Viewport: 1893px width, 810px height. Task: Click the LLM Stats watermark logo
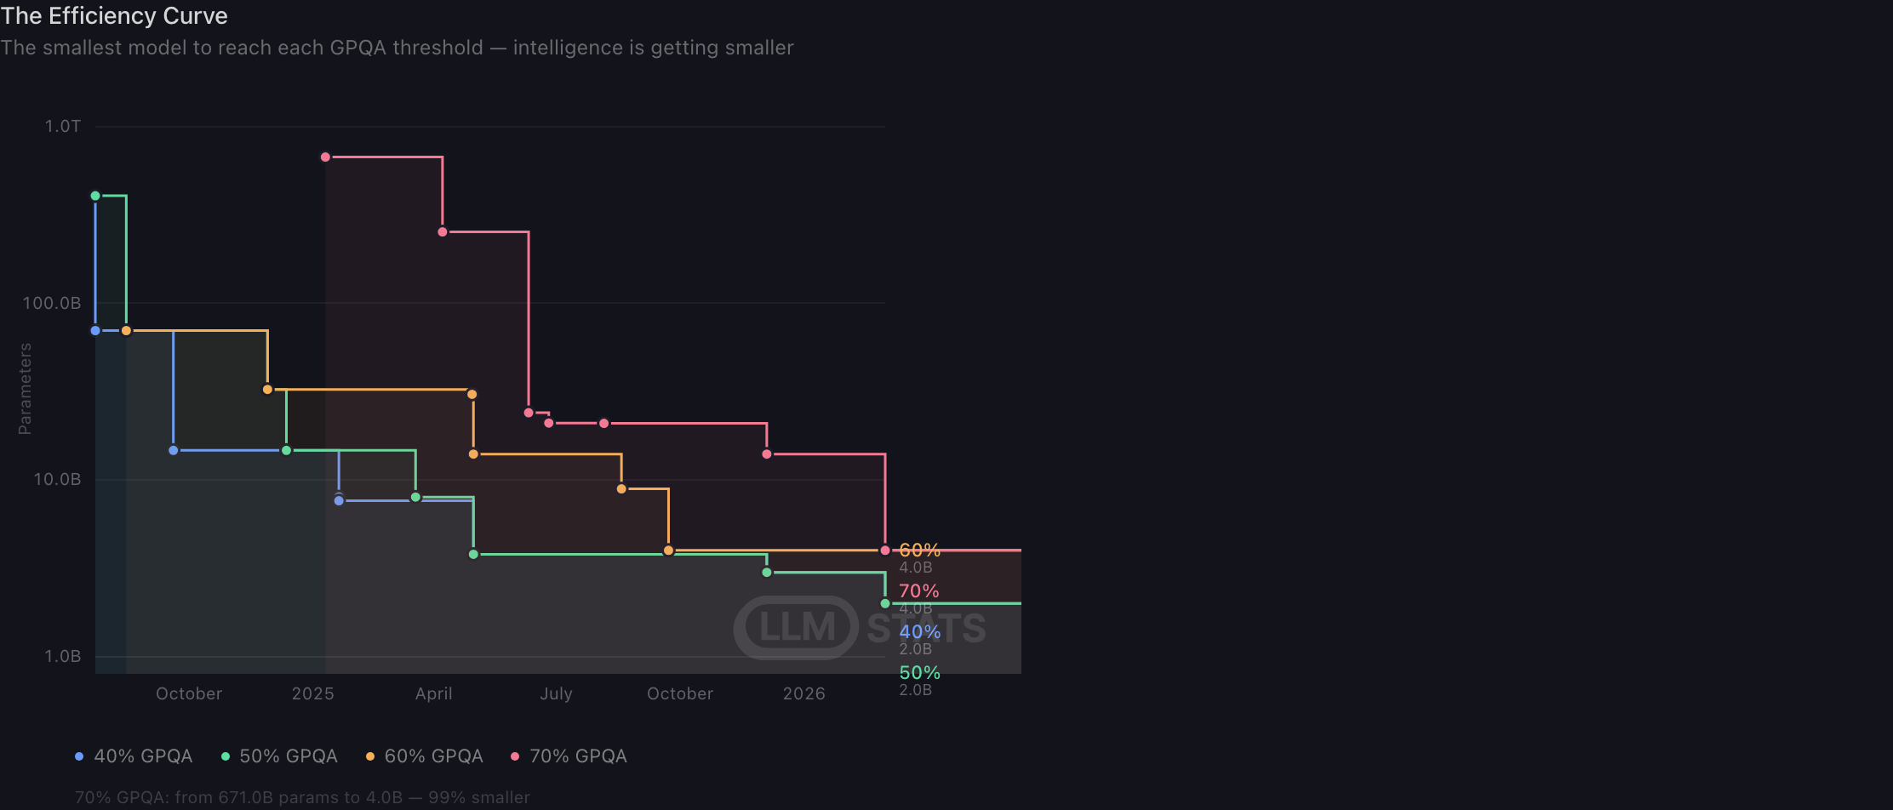pyautogui.click(x=860, y=628)
